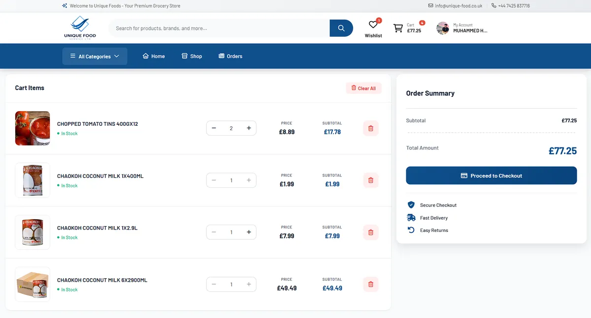591x318 pixels.
Task: Click the £49.49 subtotal value
Action: [x=332, y=288]
